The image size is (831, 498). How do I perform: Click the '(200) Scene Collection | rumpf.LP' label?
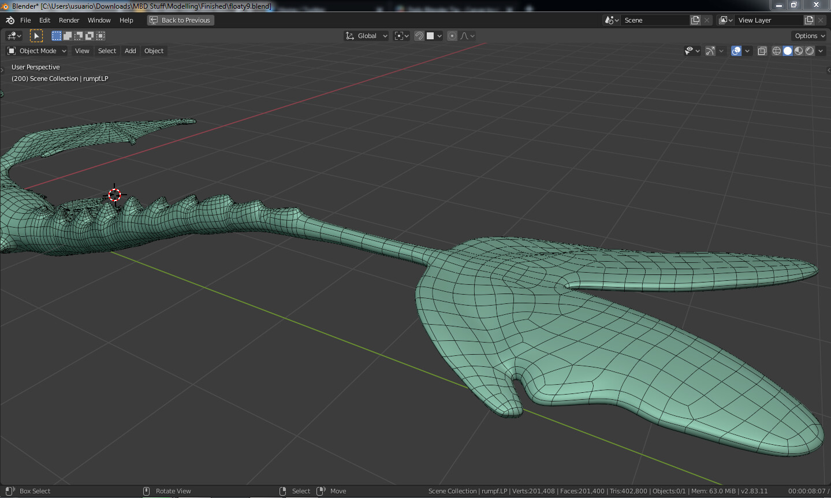coord(60,79)
